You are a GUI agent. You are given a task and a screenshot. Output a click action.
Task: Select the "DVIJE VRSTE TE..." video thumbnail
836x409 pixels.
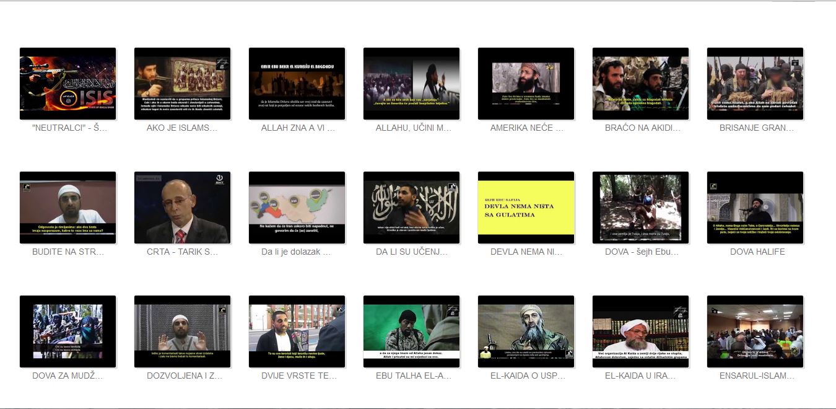click(x=297, y=332)
